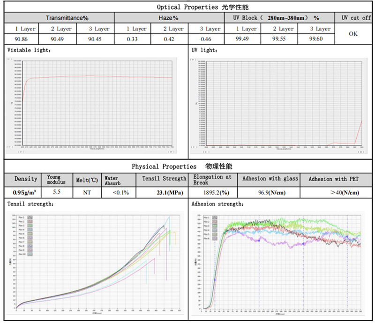Select Plot 5 legend icon in Tensil strength chart
The image size is (375, 326).
pos(30,234)
